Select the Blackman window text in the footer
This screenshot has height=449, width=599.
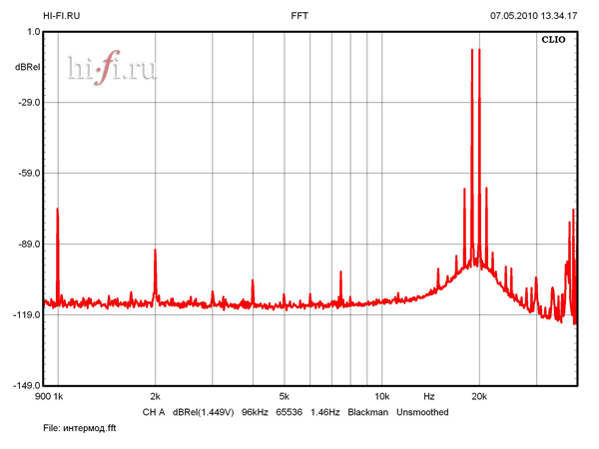[x=367, y=412]
